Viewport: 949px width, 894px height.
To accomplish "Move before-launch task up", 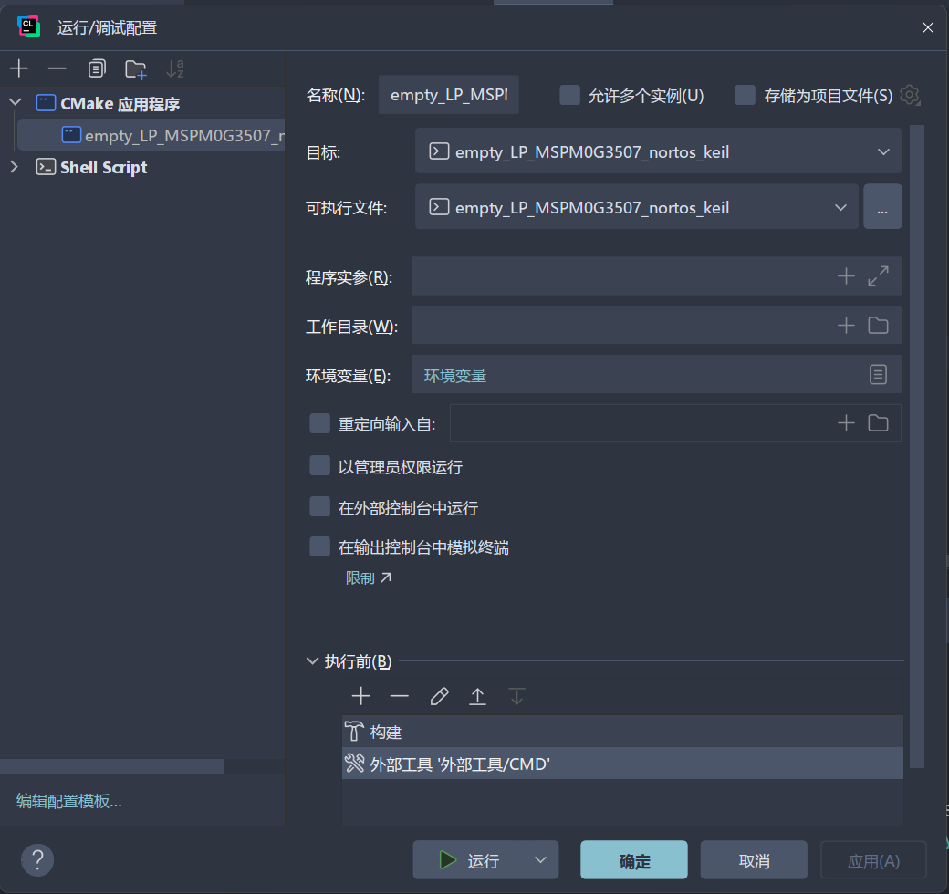I will coord(477,696).
